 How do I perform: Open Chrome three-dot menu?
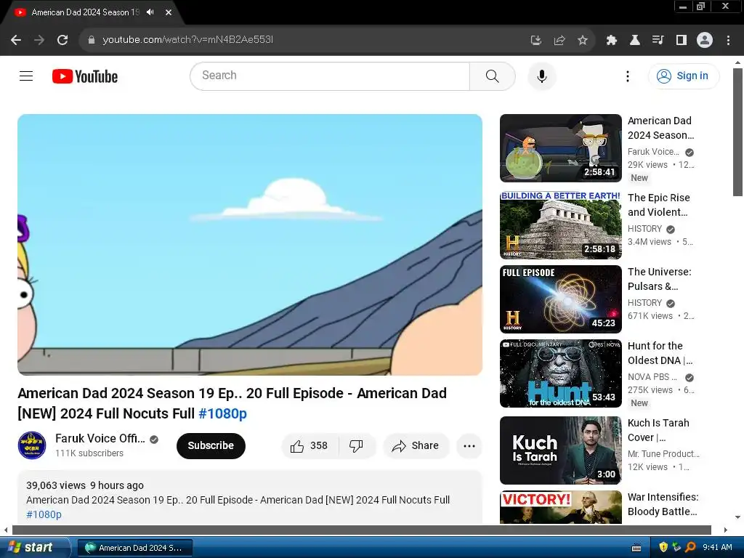tap(728, 40)
